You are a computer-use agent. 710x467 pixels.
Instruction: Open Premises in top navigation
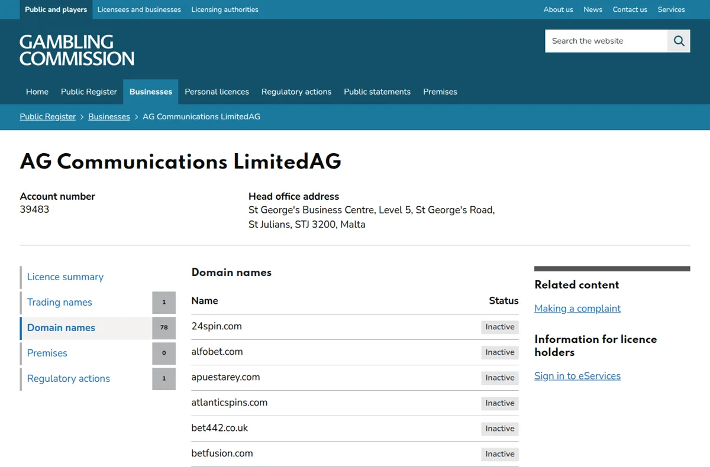pos(440,92)
